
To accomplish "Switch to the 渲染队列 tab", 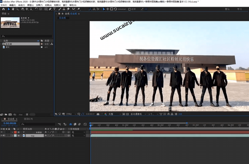I will pyautogui.click(x=28, y=119).
